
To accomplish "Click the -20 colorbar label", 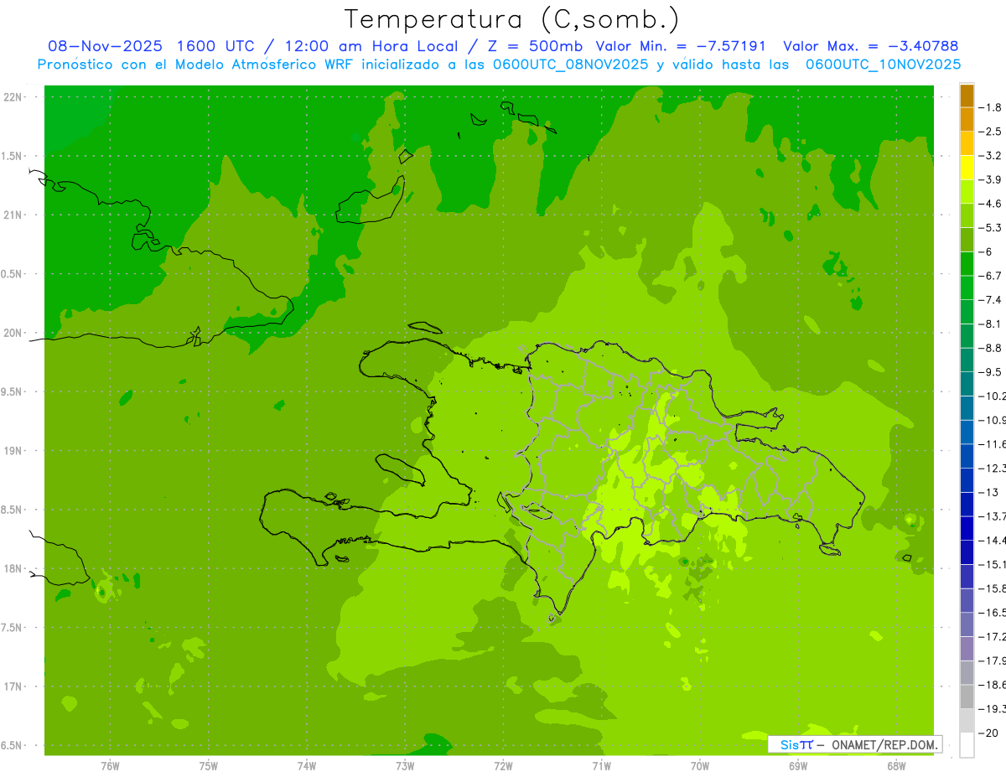I will click(988, 733).
